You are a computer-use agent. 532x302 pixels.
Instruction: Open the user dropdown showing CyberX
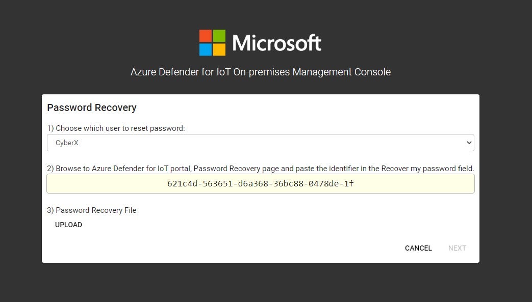[x=255, y=143]
